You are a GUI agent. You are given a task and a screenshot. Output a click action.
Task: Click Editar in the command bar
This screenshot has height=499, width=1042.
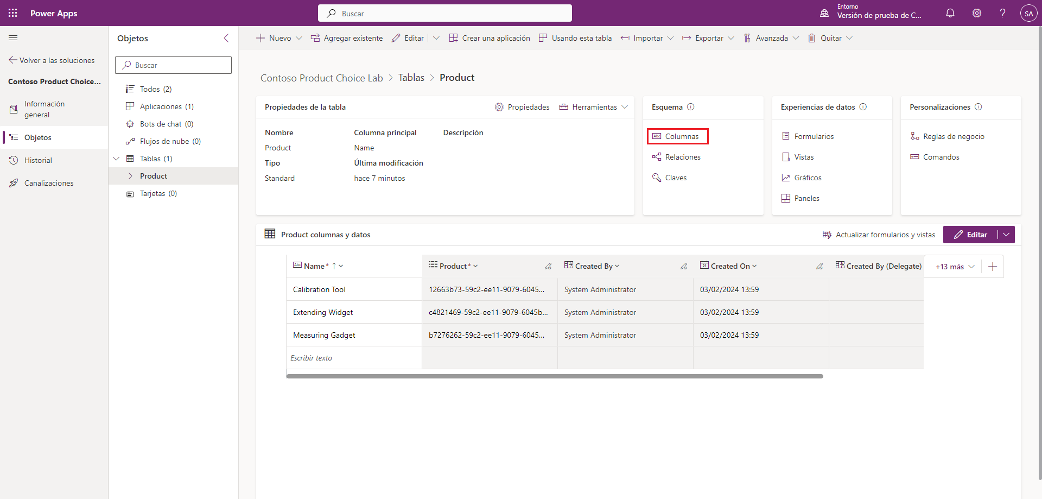408,38
